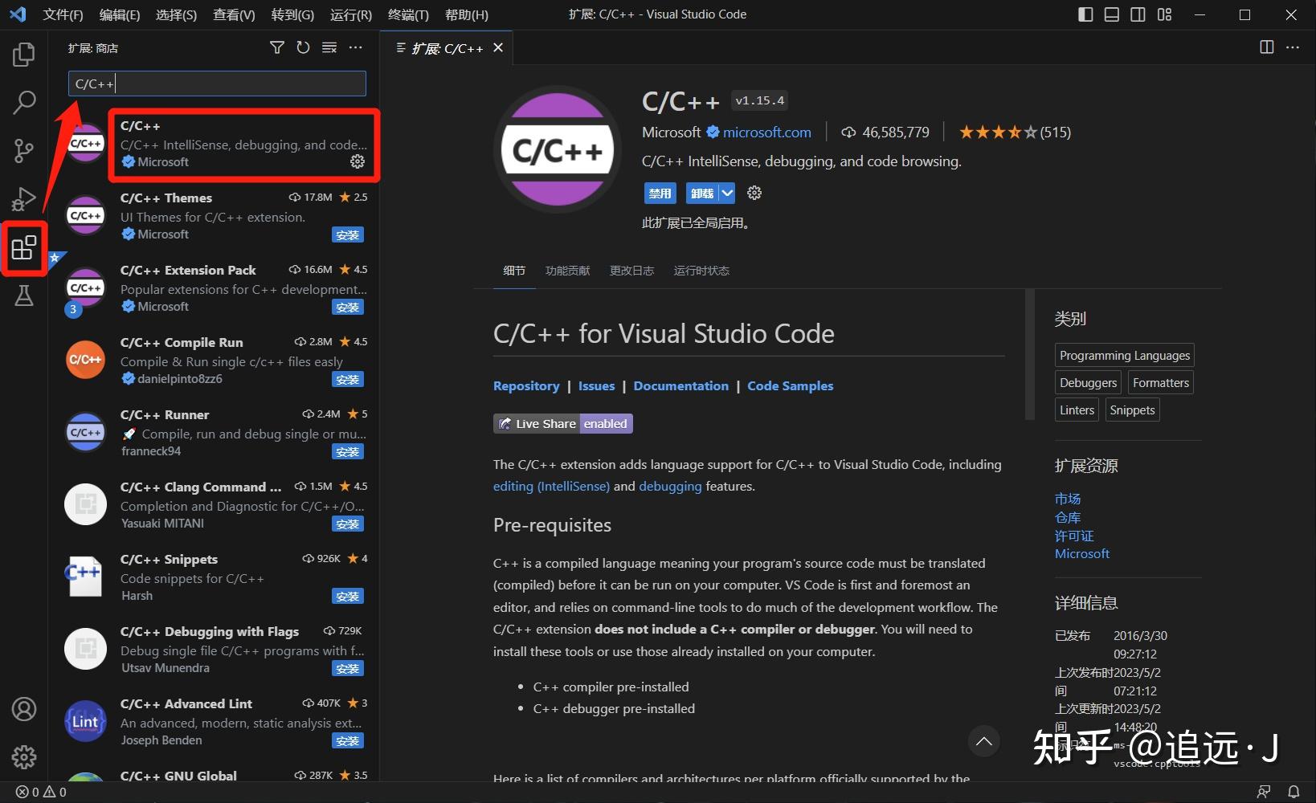
Task: Open the manage gear on the C/C++ extension
Action: click(x=358, y=161)
